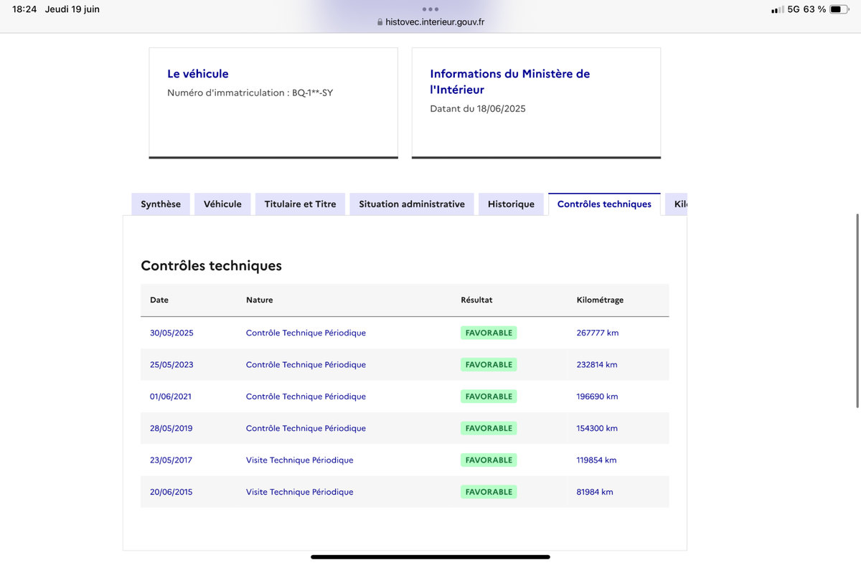Click the Résultat column header

pos(476,300)
